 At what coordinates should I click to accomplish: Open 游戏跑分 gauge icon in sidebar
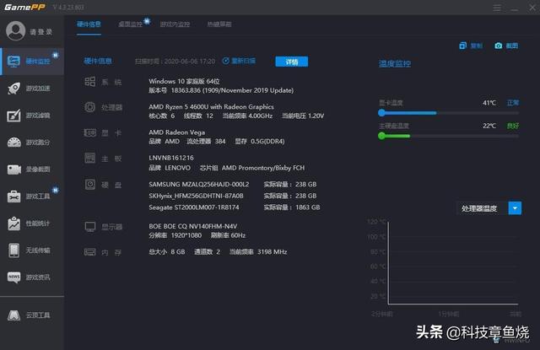click(13, 143)
